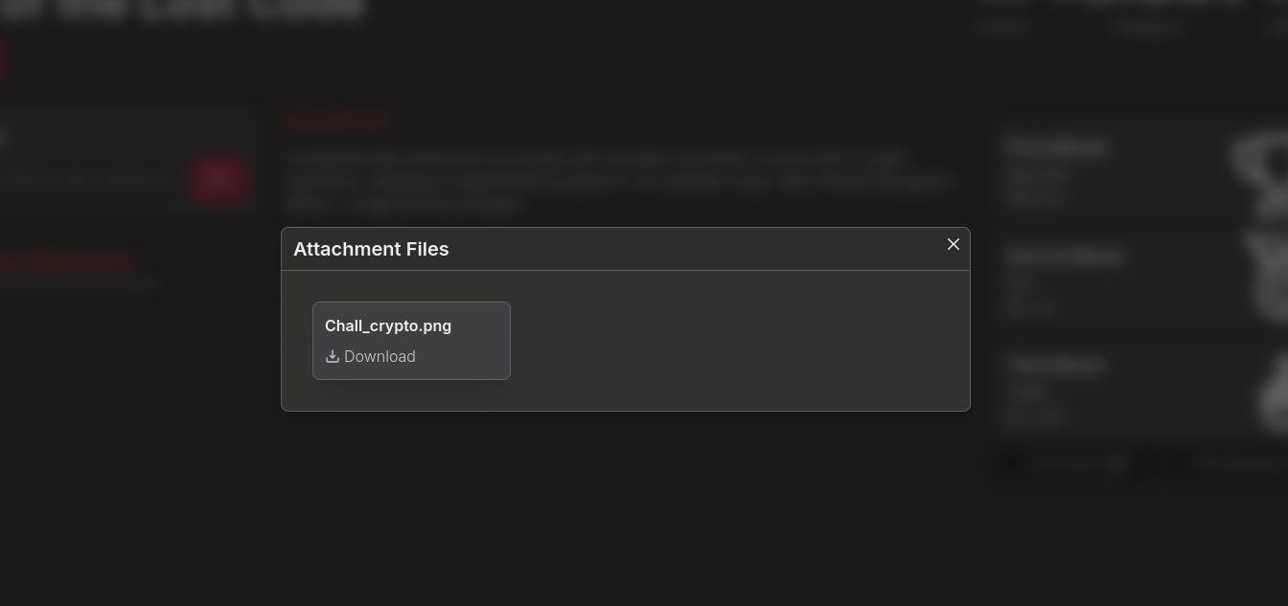Click the blurred red button behind the dialog
Screen dimensions: 1288x606
[218, 179]
